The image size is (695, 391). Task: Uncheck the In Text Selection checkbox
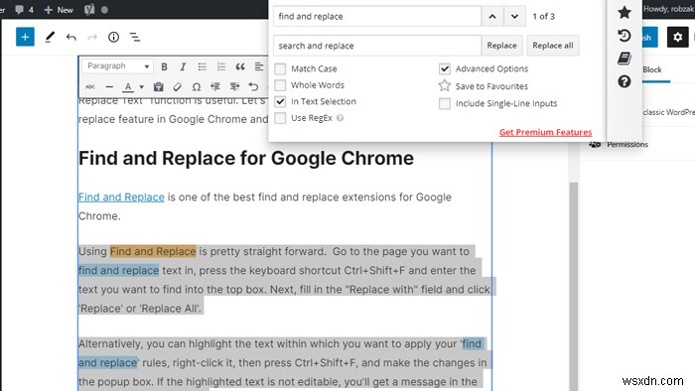coord(280,101)
